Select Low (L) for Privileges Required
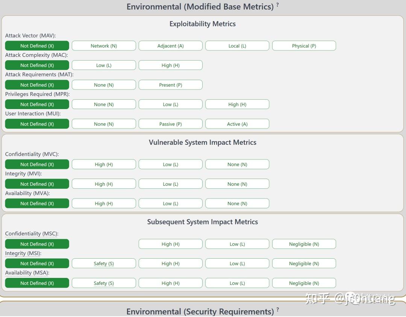Viewport: 406px width, 317px height. (x=170, y=104)
